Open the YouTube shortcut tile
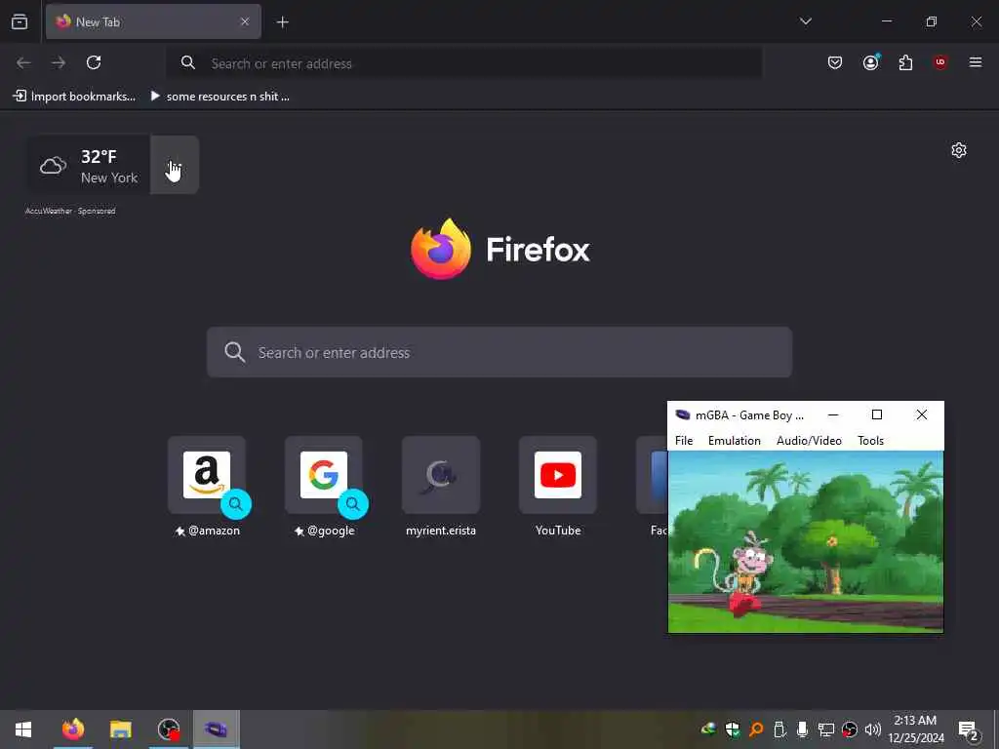This screenshot has width=999, height=749. [558, 488]
